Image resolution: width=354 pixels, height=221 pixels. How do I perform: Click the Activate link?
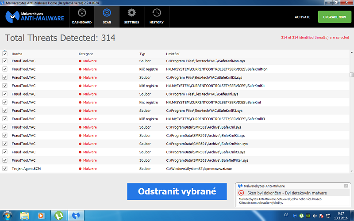302,17
